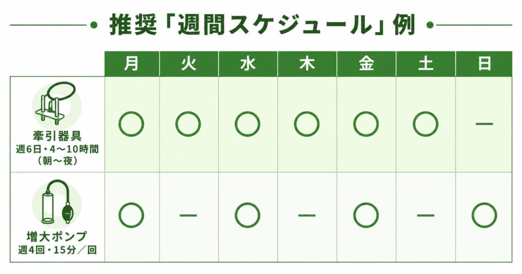
Task: Click the 月 column header
Action: [132, 64]
